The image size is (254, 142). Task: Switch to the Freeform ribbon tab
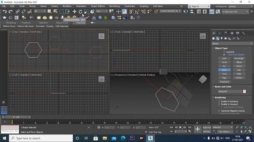click(26, 23)
